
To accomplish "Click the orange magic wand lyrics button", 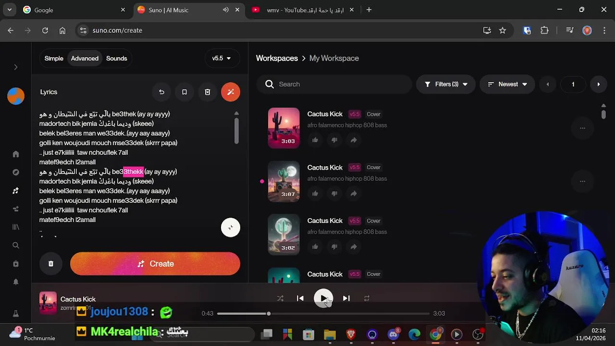I will pos(231,92).
